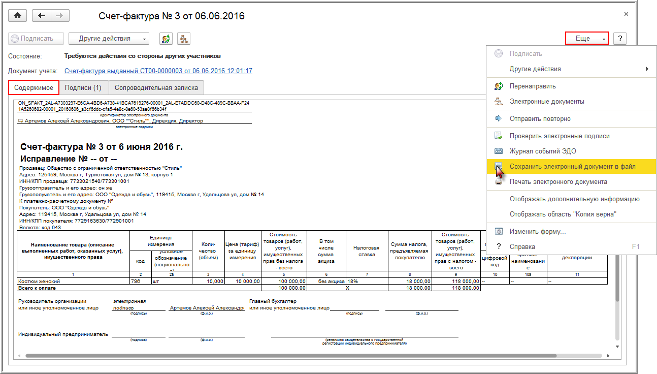The image size is (657, 374).
Task: Open linked Счет-фактура выданный СТ00-0000003 document
Action: point(158,71)
